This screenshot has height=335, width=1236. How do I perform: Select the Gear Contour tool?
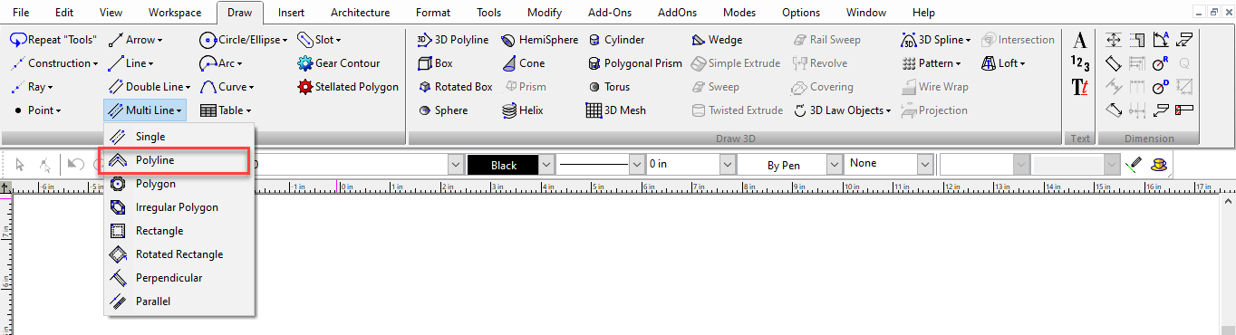click(x=338, y=63)
